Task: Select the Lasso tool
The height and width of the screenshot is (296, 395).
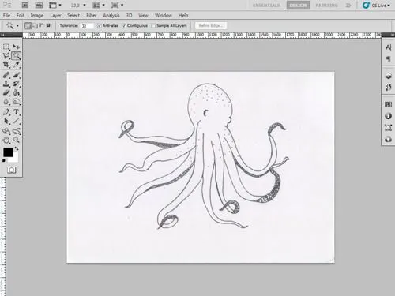Action: [6, 56]
